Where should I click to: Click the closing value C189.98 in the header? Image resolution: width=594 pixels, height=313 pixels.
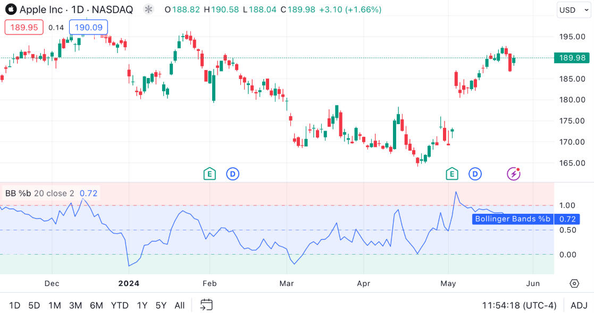click(x=298, y=10)
